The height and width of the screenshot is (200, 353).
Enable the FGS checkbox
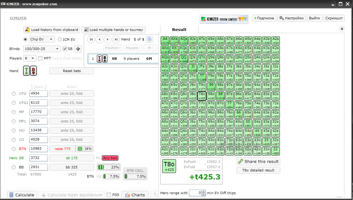click(109, 195)
